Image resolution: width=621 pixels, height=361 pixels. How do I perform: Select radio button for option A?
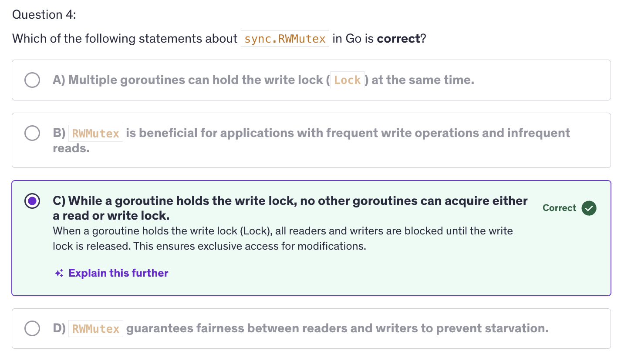32,80
